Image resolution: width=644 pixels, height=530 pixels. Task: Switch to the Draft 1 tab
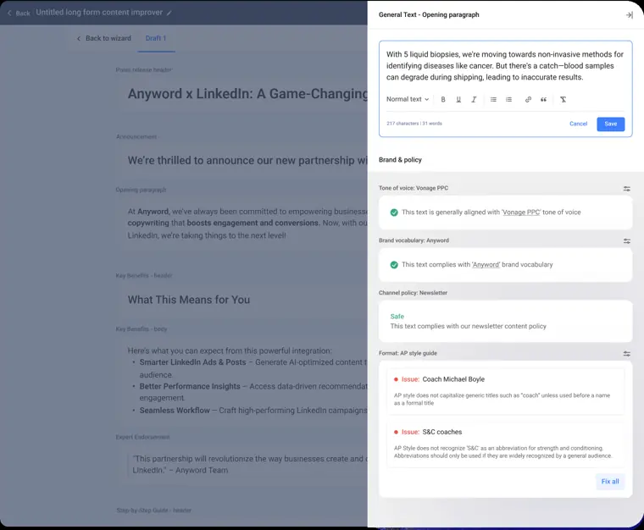(156, 38)
